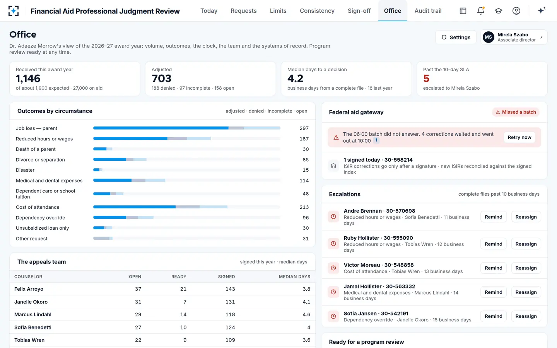The width and height of the screenshot is (557, 348).
Task: Expand the Mirela Szabo profile chevron
Action: [541, 38]
